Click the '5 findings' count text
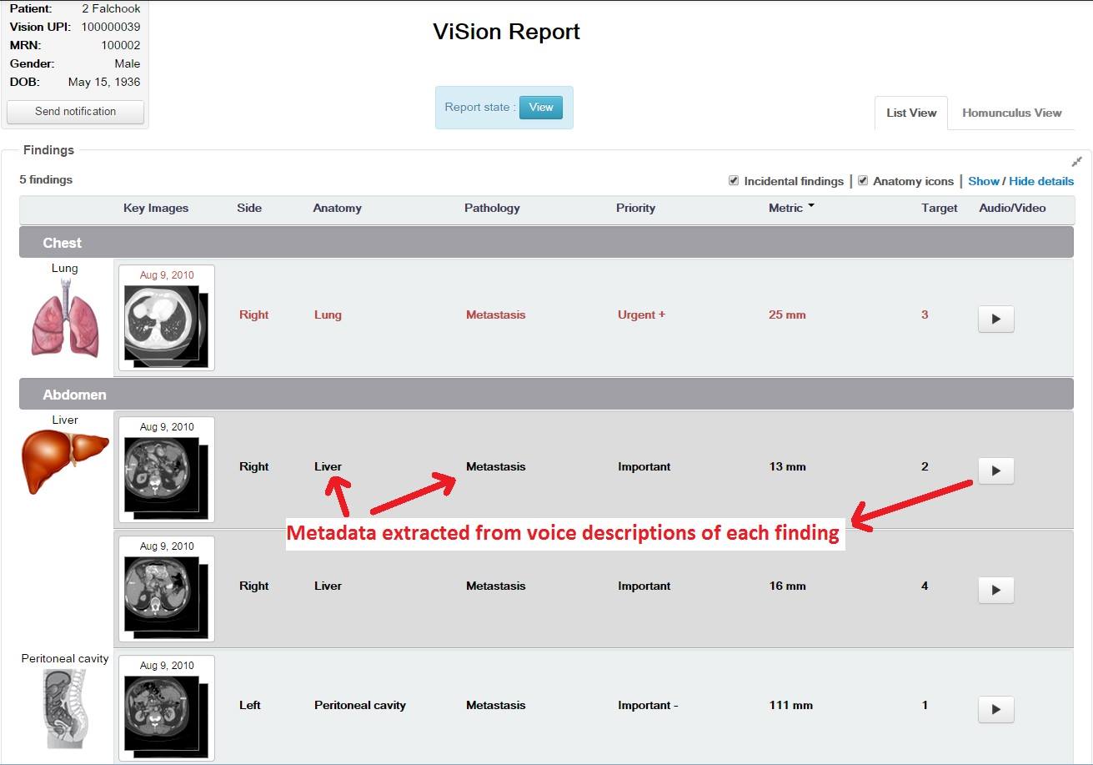1093x765 pixels. point(46,179)
